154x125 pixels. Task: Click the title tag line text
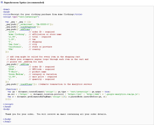[x=43, y=14]
